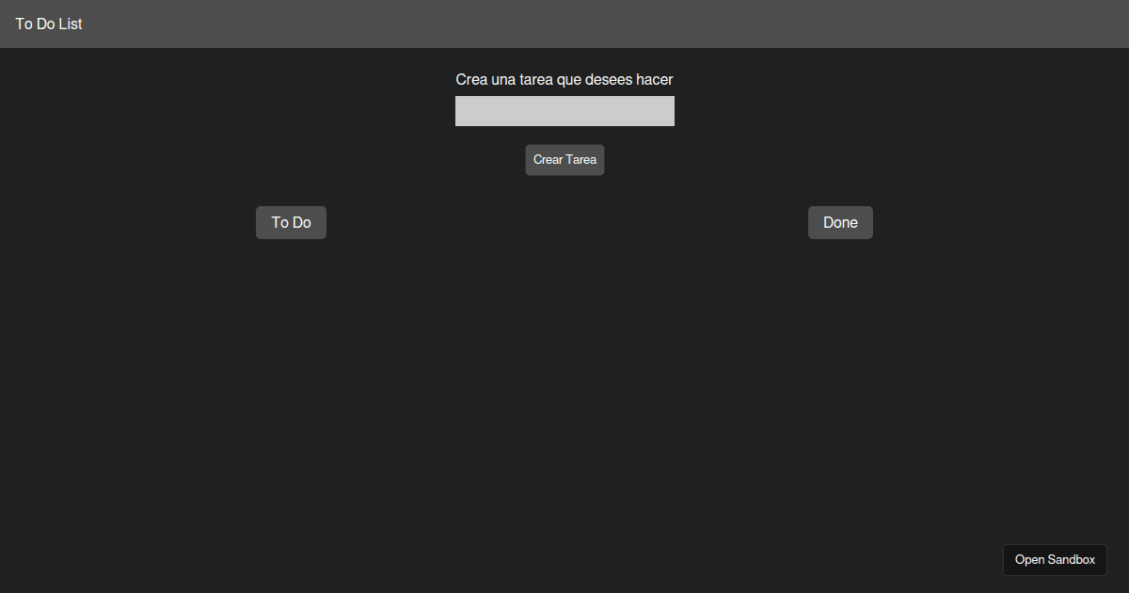The image size is (1129, 593).
Task: Click the To Do List title
Action: click(x=48, y=24)
